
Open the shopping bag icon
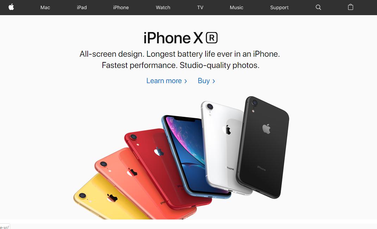tap(351, 7)
